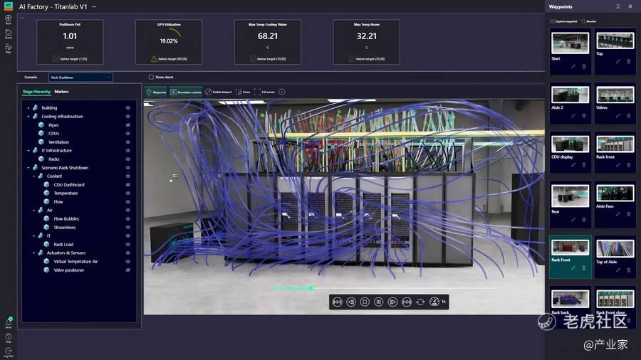Enter Full screen viewport mode
Image resolution: width=641 pixels, height=360 pixels.
(264, 92)
